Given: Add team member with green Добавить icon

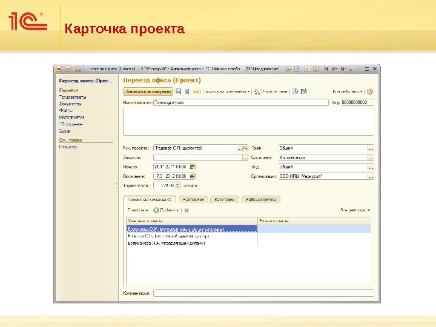Looking at the screenshot, I should click(x=156, y=210).
